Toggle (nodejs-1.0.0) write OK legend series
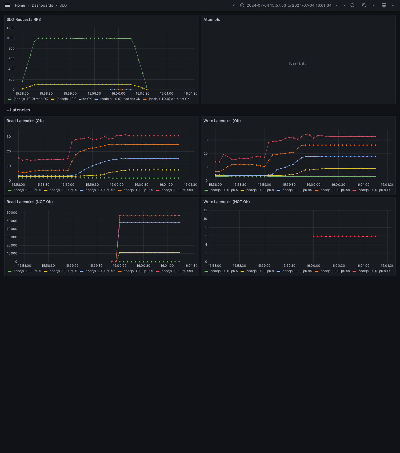The width and height of the screenshot is (400, 453). [74, 99]
